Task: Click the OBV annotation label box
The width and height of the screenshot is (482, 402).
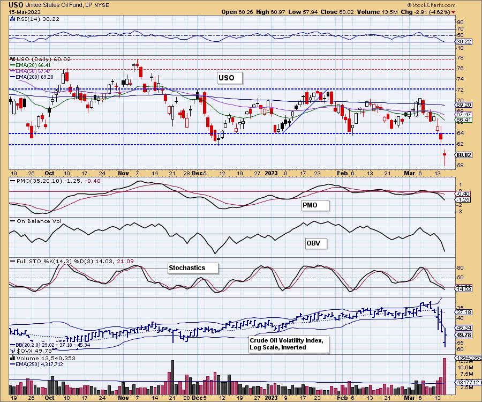Action: (x=316, y=243)
